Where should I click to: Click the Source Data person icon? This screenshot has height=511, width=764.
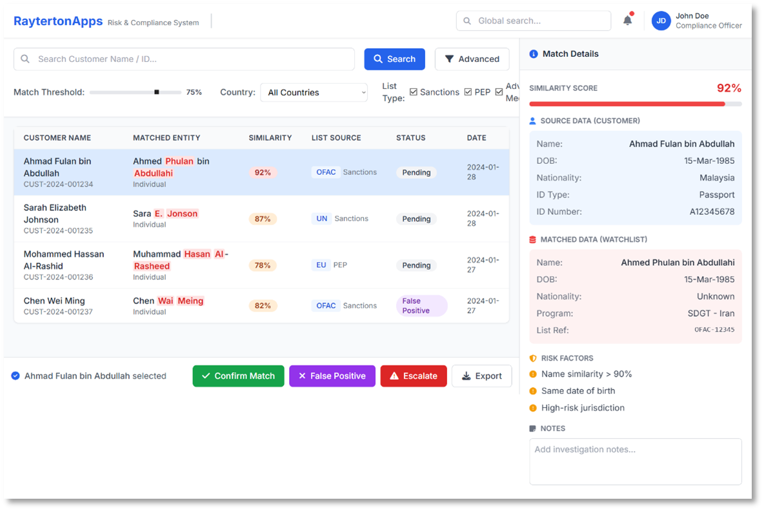click(533, 121)
